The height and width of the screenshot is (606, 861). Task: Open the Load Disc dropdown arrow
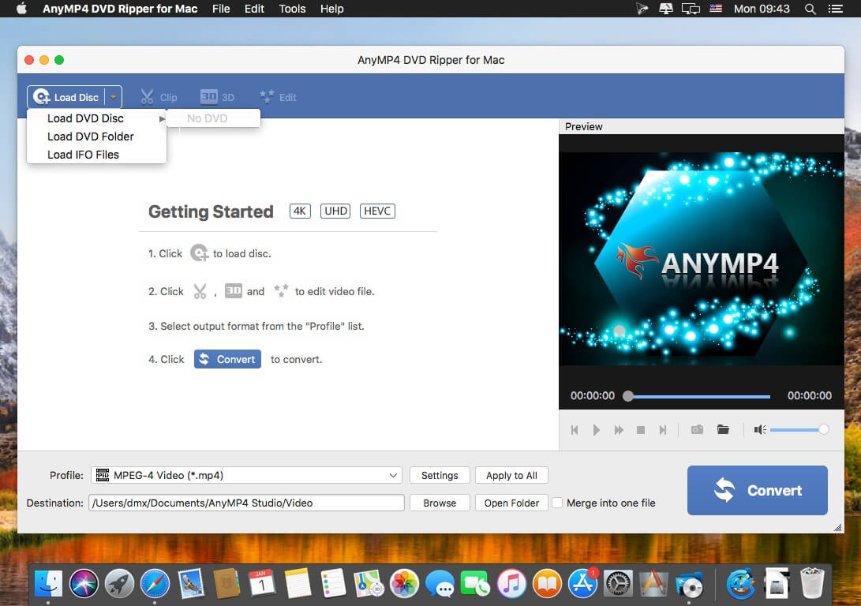(113, 97)
